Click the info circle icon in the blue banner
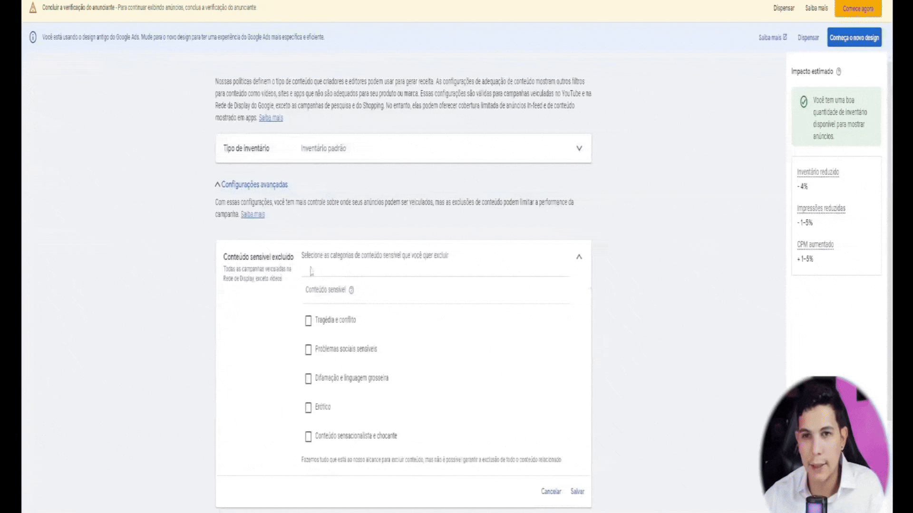 click(33, 37)
